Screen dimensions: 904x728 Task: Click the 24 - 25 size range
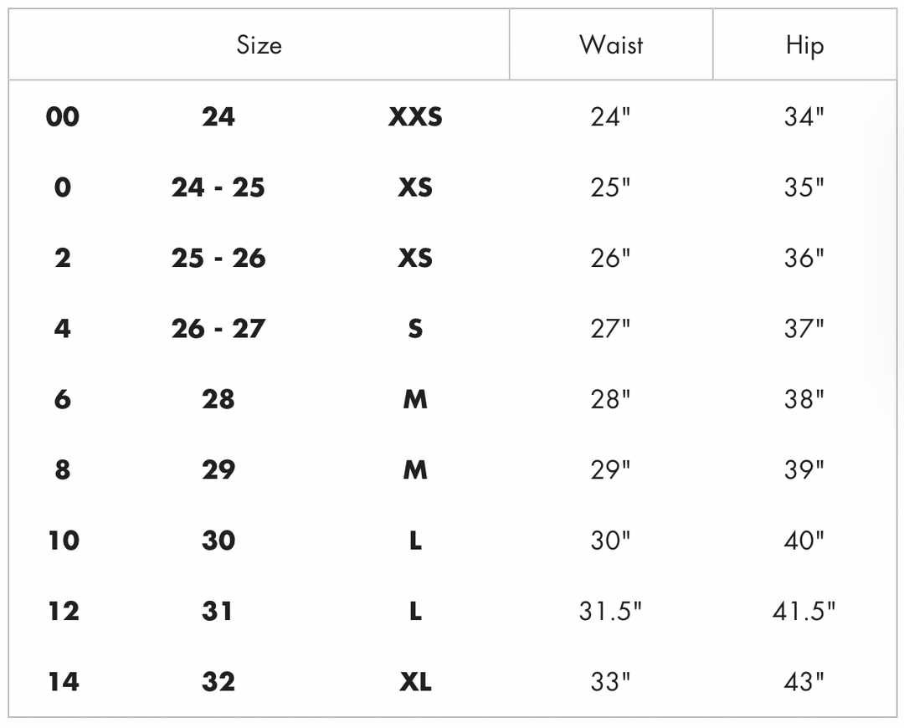tap(218, 187)
